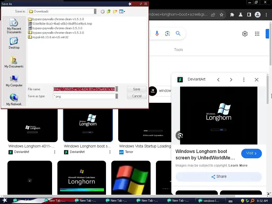Expand the Save as type dropdown
This screenshot has height=204, width=272.
click(x=117, y=96)
